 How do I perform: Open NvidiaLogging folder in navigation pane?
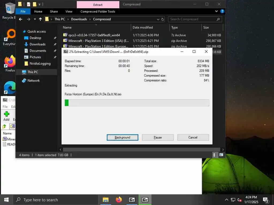click(40, 64)
